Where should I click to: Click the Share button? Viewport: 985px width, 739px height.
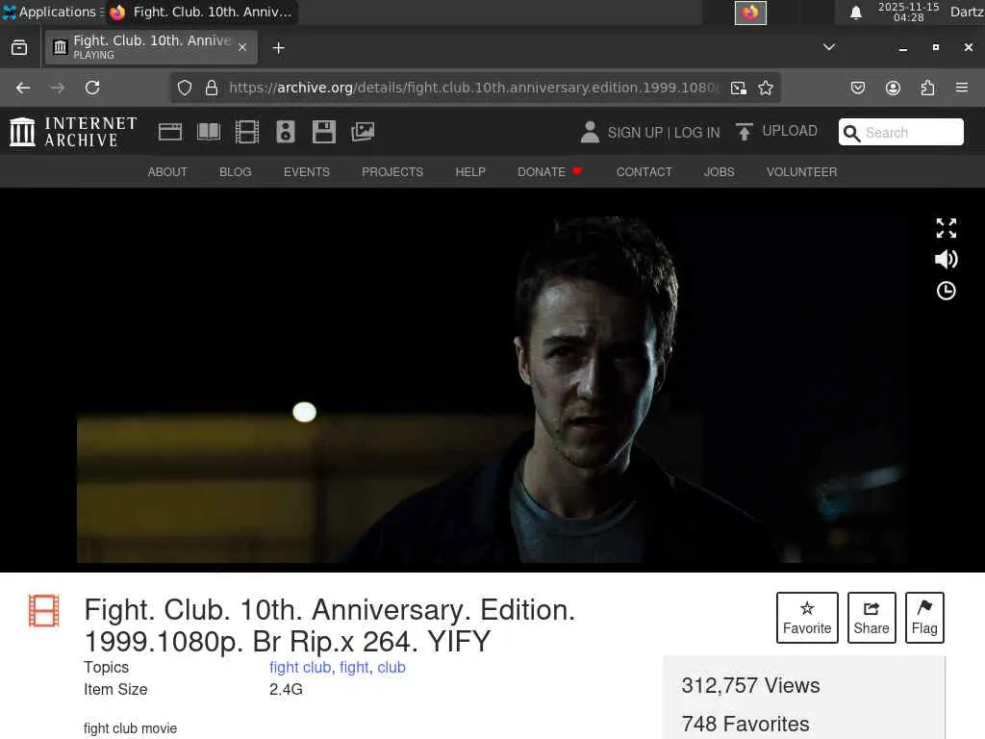pyautogui.click(x=871, y=618)
